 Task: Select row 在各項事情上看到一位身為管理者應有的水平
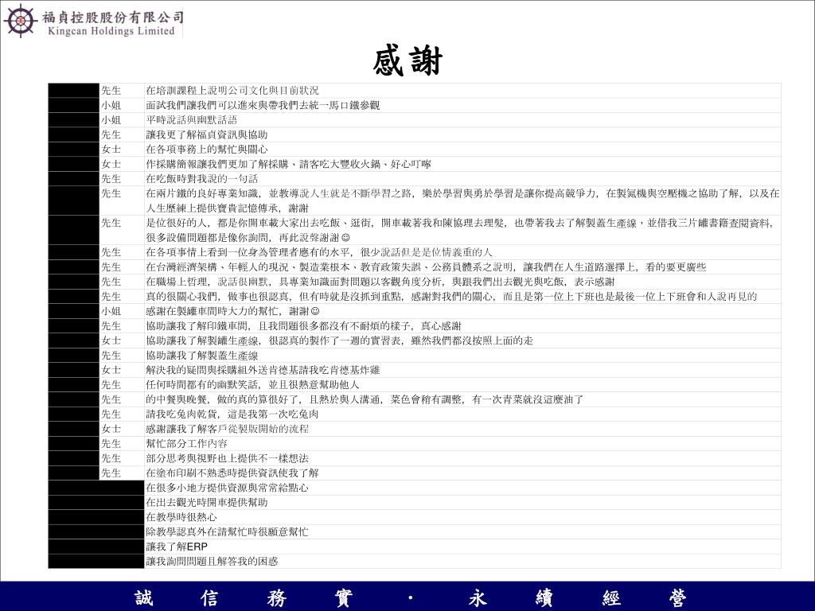point(415,252)
